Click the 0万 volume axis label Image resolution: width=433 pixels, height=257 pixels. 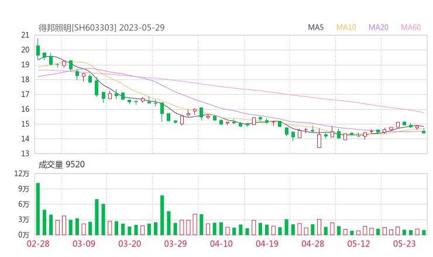tap(24, 235)
